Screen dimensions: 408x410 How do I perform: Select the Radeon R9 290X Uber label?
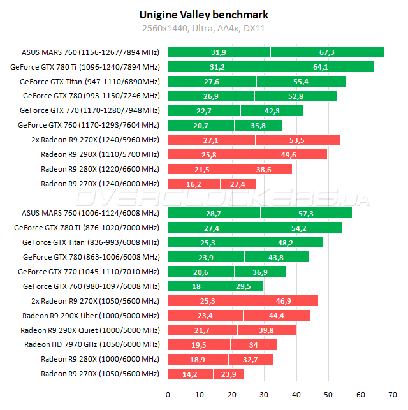click(x=91, y=315)
